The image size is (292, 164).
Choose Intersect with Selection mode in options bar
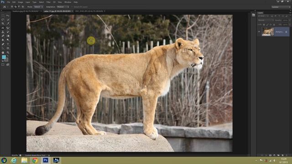(x=23, y=7)
